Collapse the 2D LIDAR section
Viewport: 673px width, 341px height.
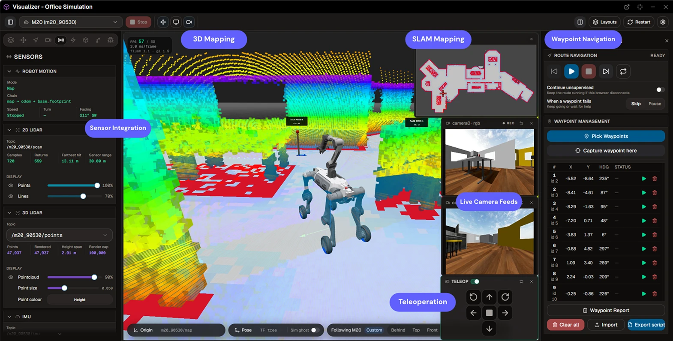[x=9, y=130]
